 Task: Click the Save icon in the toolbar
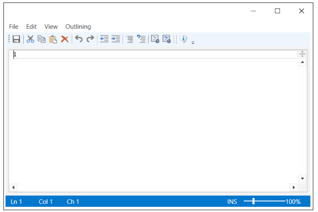coord(16,39)
